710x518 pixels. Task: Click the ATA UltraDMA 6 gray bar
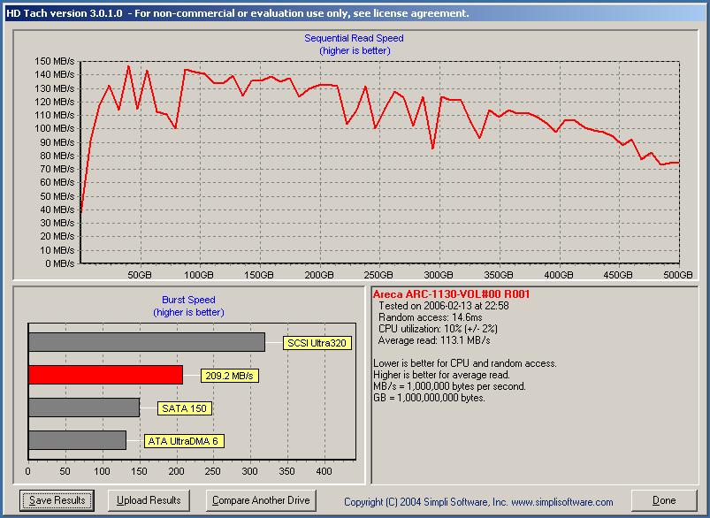point(77,440)
